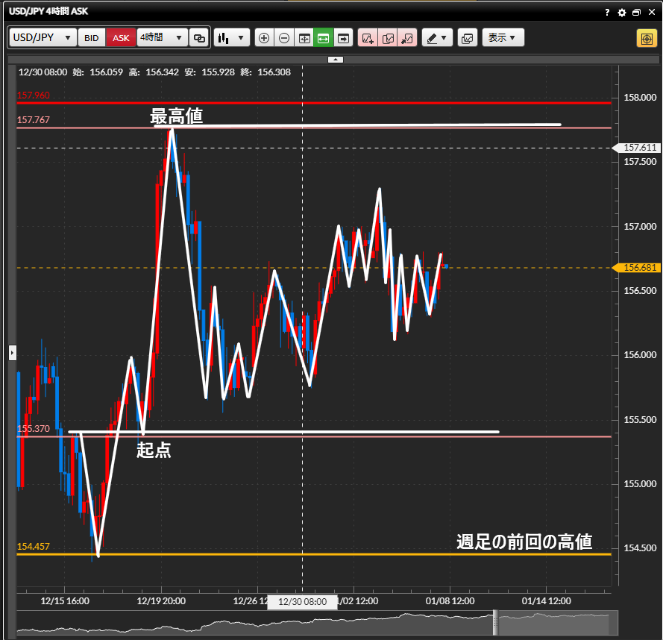Click the 156.681 current price label

[637, 268]
